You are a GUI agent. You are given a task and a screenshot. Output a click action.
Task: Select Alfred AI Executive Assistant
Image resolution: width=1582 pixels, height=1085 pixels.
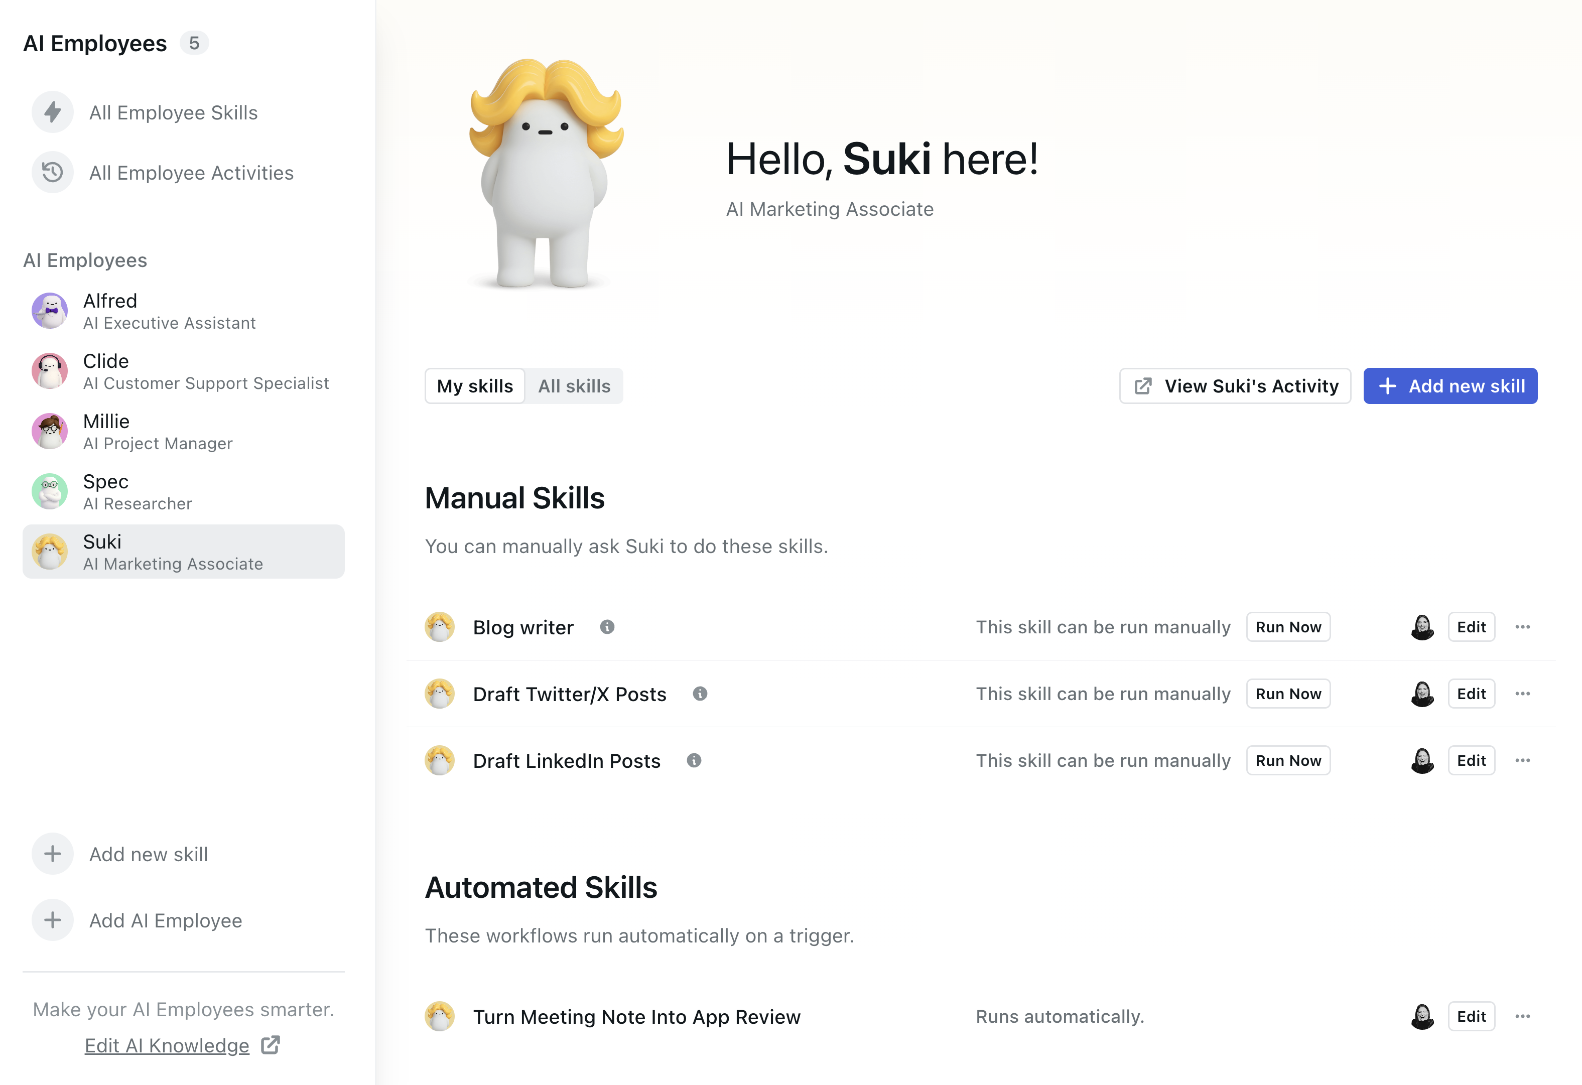point(184,311)
